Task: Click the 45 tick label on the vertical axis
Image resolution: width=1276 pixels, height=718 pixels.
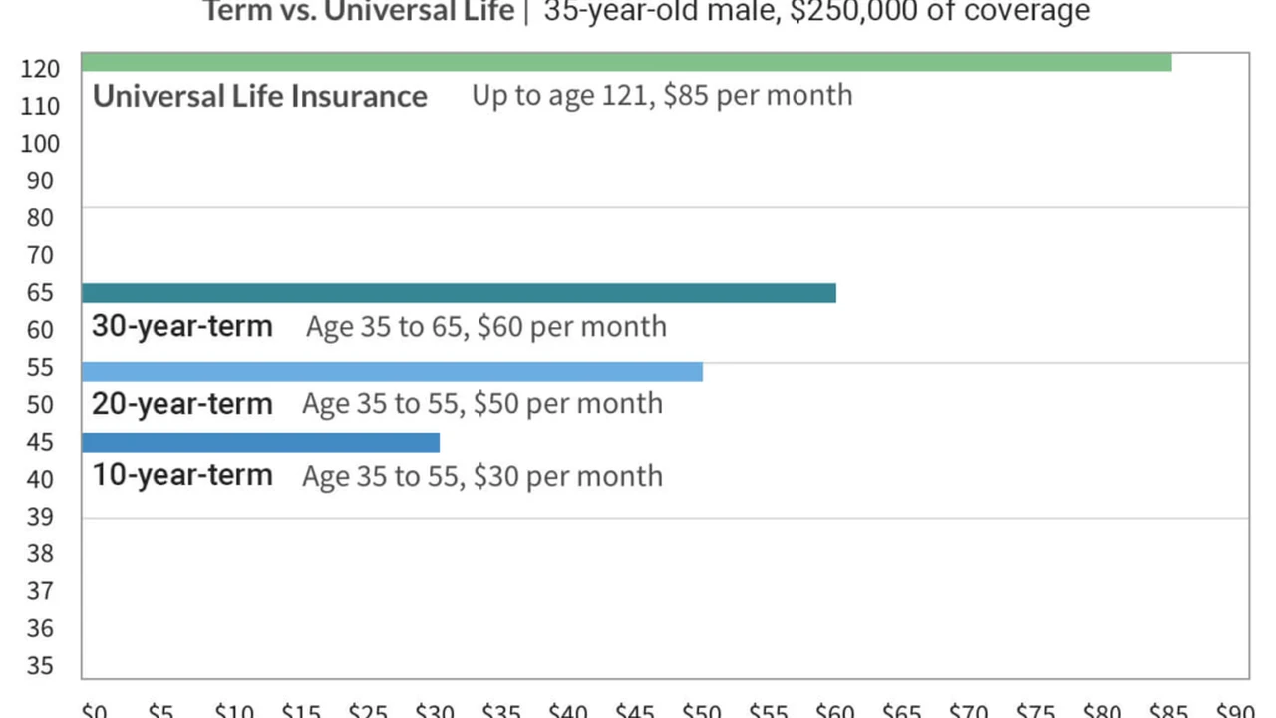Action: coord(40,443)
